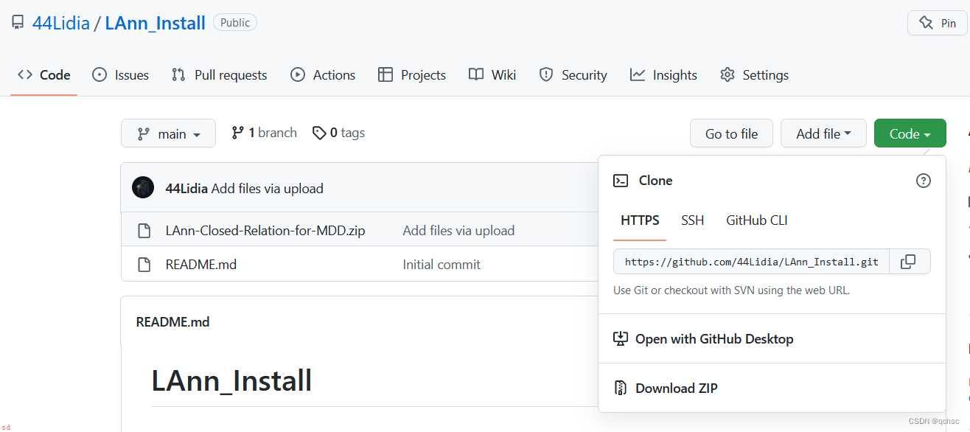Click the Public visibility badge
The width and height of the screenshot is (970, 432).
235,23
